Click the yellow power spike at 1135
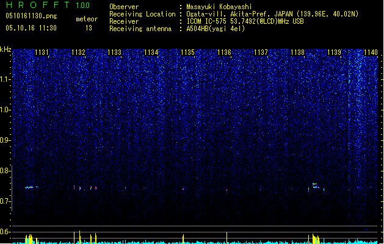Image resolution: width=384 pixels, height=244 pixels. pos(183,239)
